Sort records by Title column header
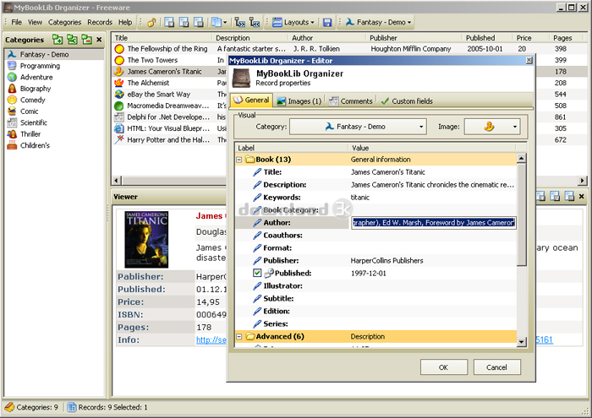The height and width of the screenshot is (418, 592). [162, 38]
